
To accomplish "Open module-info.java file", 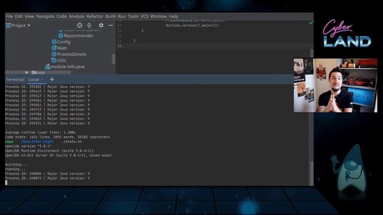I will pos(68,66).
